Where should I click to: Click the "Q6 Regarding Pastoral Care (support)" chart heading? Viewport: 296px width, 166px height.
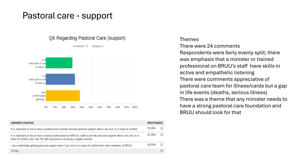tap(87, 38)
